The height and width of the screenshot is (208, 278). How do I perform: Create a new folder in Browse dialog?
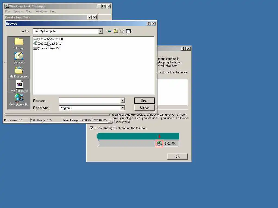pyautogui.click(x=122, y=31)
